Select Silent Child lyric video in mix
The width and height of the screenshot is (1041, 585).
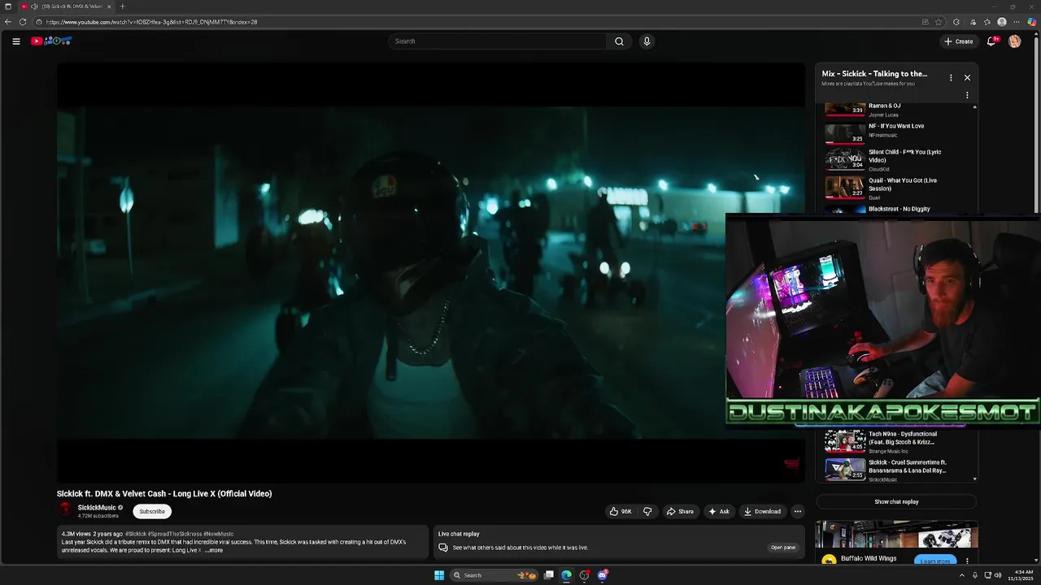896,159
